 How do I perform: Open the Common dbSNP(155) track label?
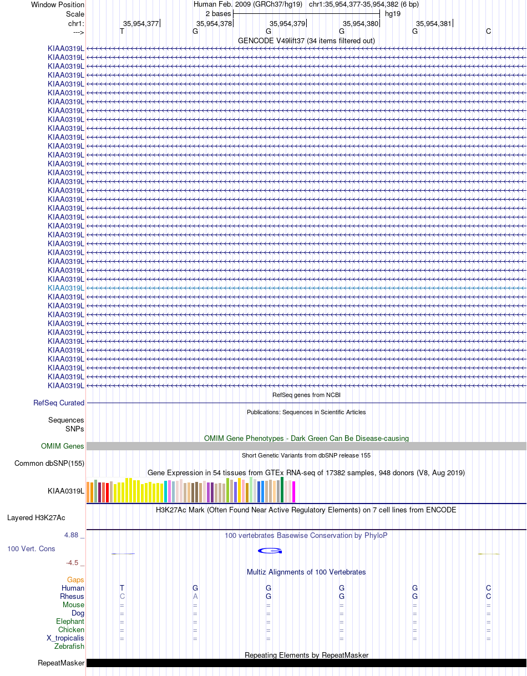pos(49,464)
